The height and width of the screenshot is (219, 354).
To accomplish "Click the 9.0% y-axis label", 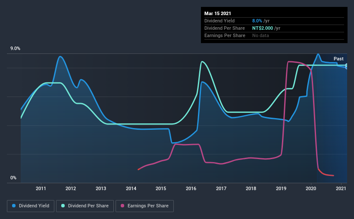I will coord(15,49).
